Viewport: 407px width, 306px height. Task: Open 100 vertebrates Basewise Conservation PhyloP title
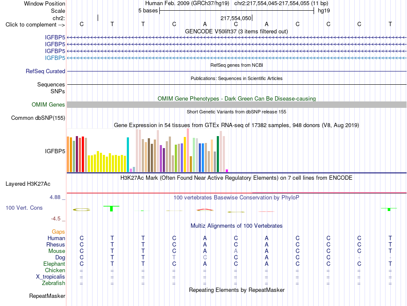[x=236, y=198]
